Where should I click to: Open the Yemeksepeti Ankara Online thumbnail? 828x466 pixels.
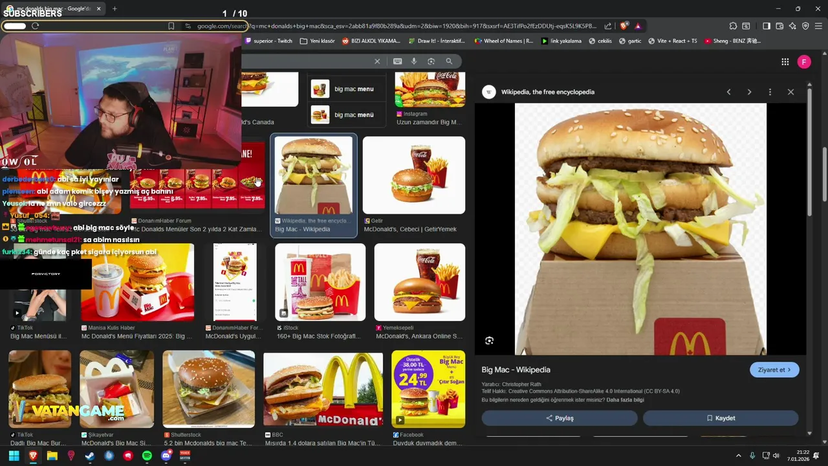tap(419, 282)
